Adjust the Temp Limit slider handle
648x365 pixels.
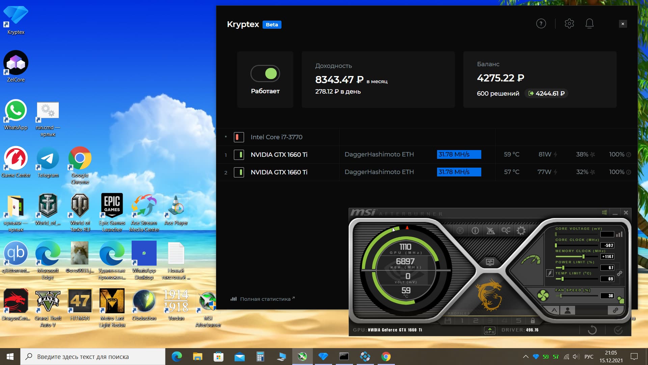(x=562, y=279)
